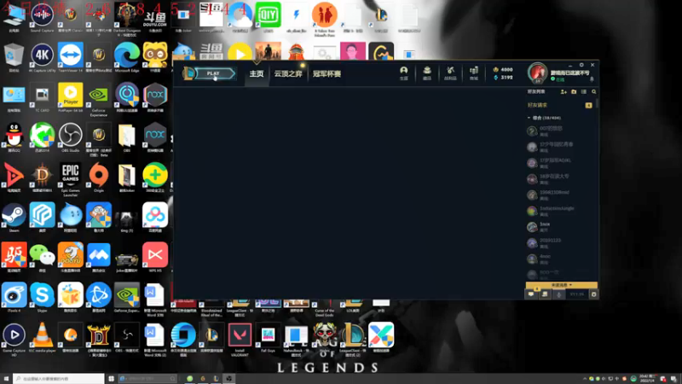The image size is (682, 384).
Task: Open the 好友请求 friend requests row
Action: [x=560, y=105]
